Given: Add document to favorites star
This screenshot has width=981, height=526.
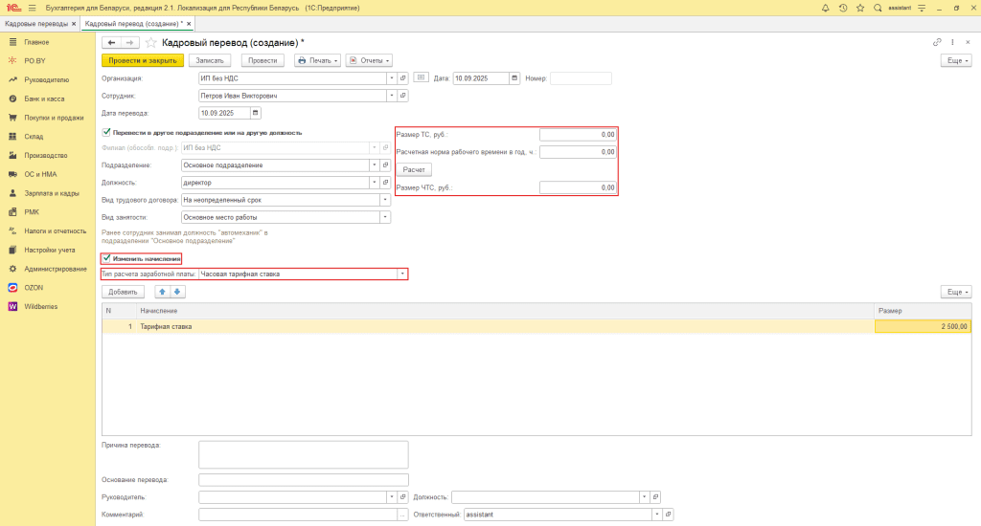Looking at the screenshot, I should [x=150, y=42].
